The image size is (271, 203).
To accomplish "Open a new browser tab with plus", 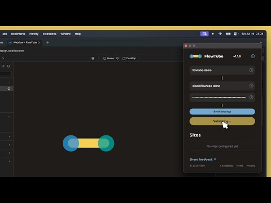I will [47, 42].
